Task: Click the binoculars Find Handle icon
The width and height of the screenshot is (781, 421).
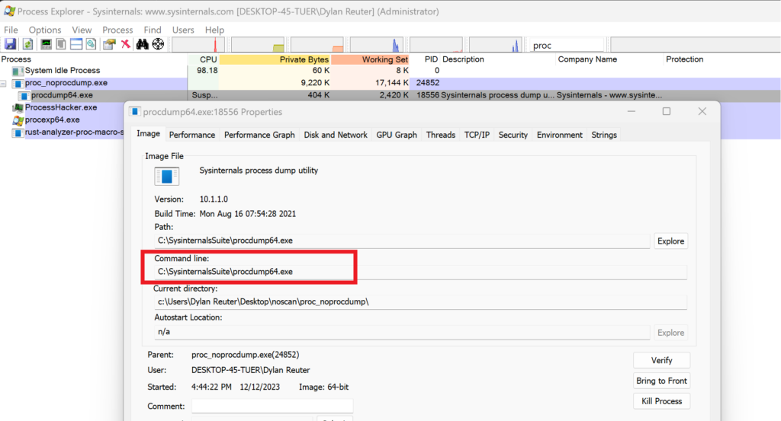Action: point(142,44)
